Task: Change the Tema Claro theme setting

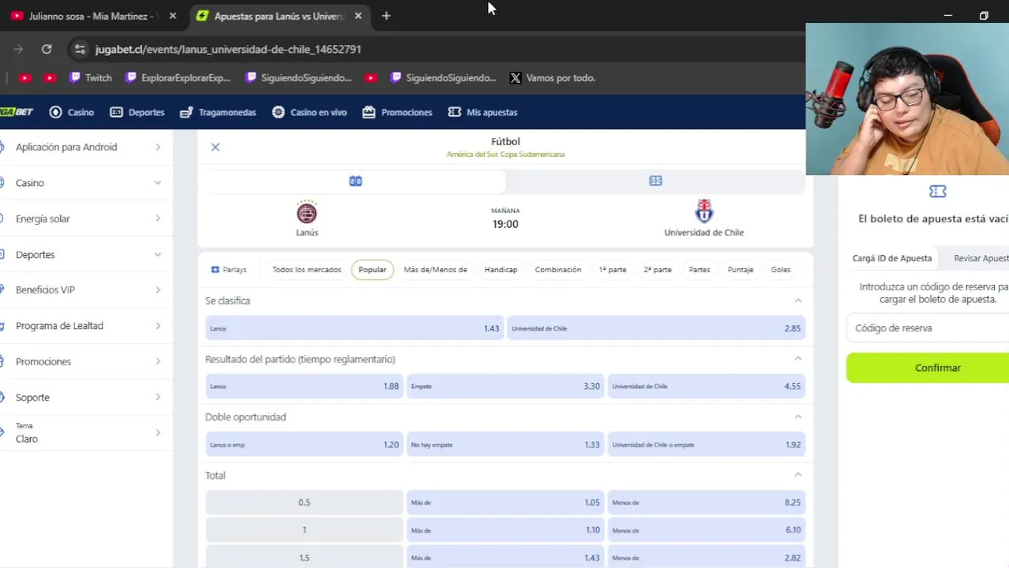Action: [x=86, y=432]
